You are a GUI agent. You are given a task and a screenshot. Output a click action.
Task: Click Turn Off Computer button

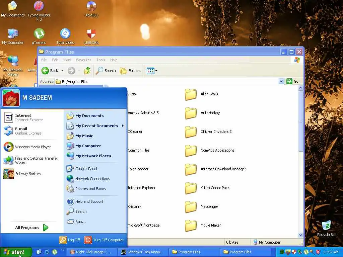tap(104, 240)
